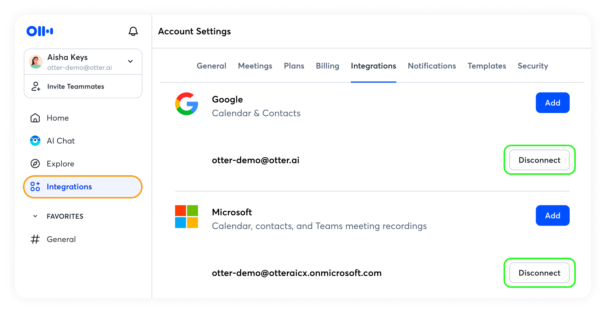The height and width of the screenshot is (313, 606).
Task: Click the Invite Teammates person icon
Action: 36,87
